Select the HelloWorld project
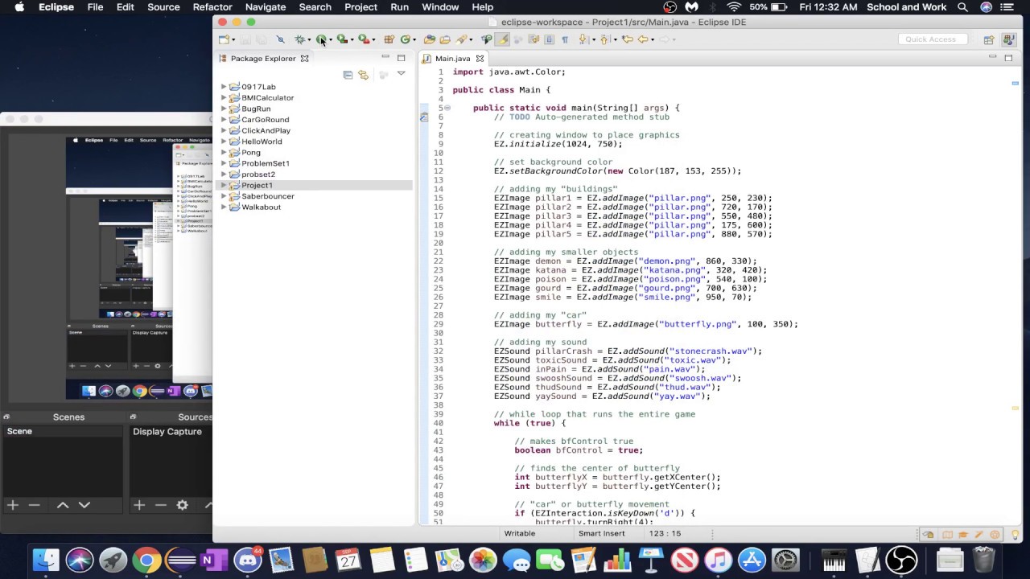The height and width of the screenshot is (579, 1030). (x=262, y=142)
